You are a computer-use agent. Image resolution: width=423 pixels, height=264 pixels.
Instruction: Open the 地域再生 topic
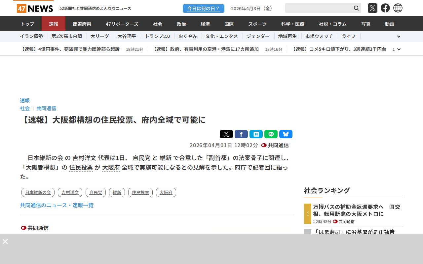tap(288, 36)
